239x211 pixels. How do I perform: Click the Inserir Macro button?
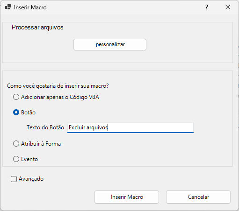click(x=127, y=197)
